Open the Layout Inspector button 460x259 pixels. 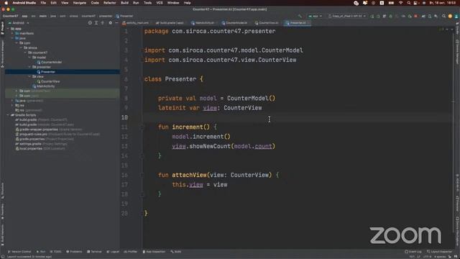coord(439,252)
